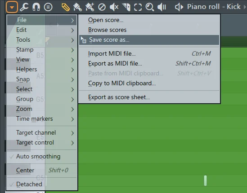Screen dimensions: 247x193
Task: Choose Copy to MIDI clipboard...
Action: [x=149, y=83]
